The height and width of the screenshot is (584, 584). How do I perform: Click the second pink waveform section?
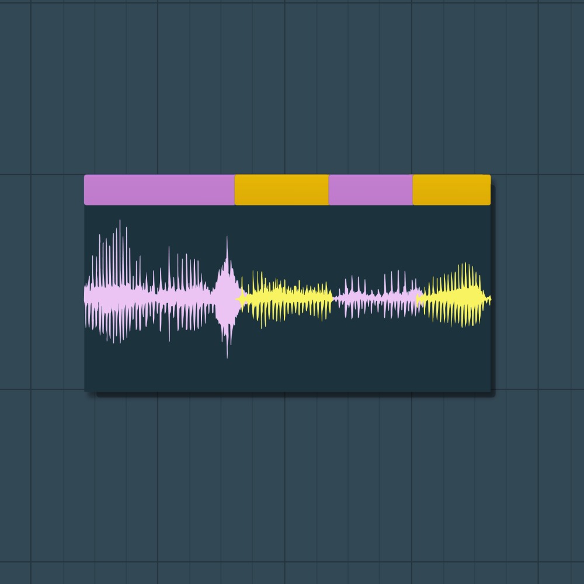click(x=376, y=296)
